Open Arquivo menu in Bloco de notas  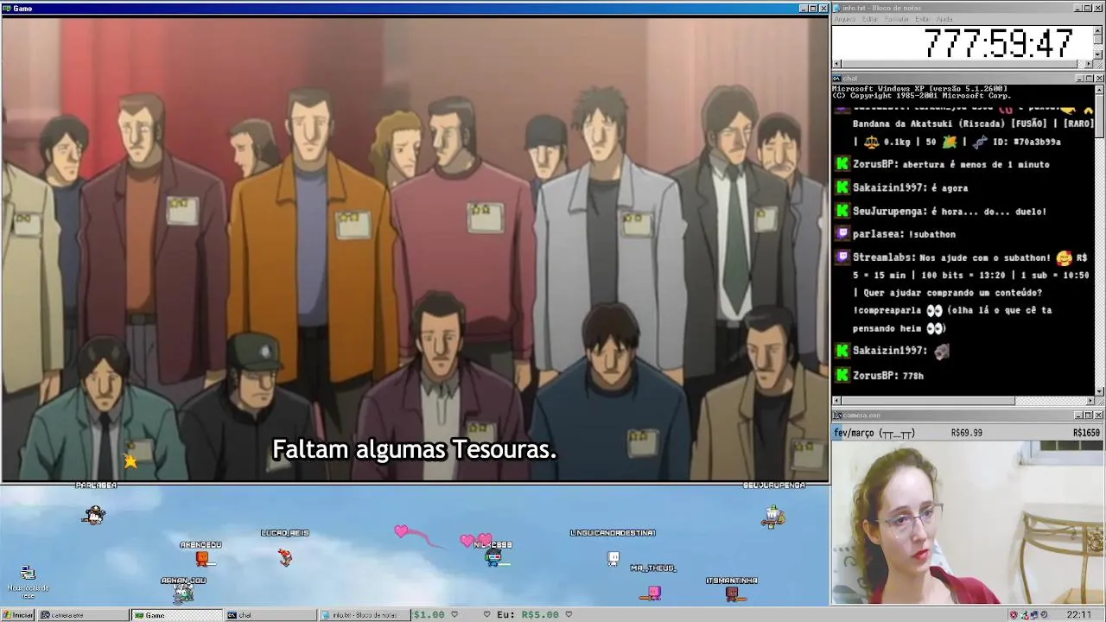click(844, 19)
